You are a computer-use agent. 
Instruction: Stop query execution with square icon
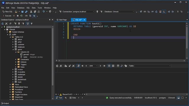pos(18,16)
